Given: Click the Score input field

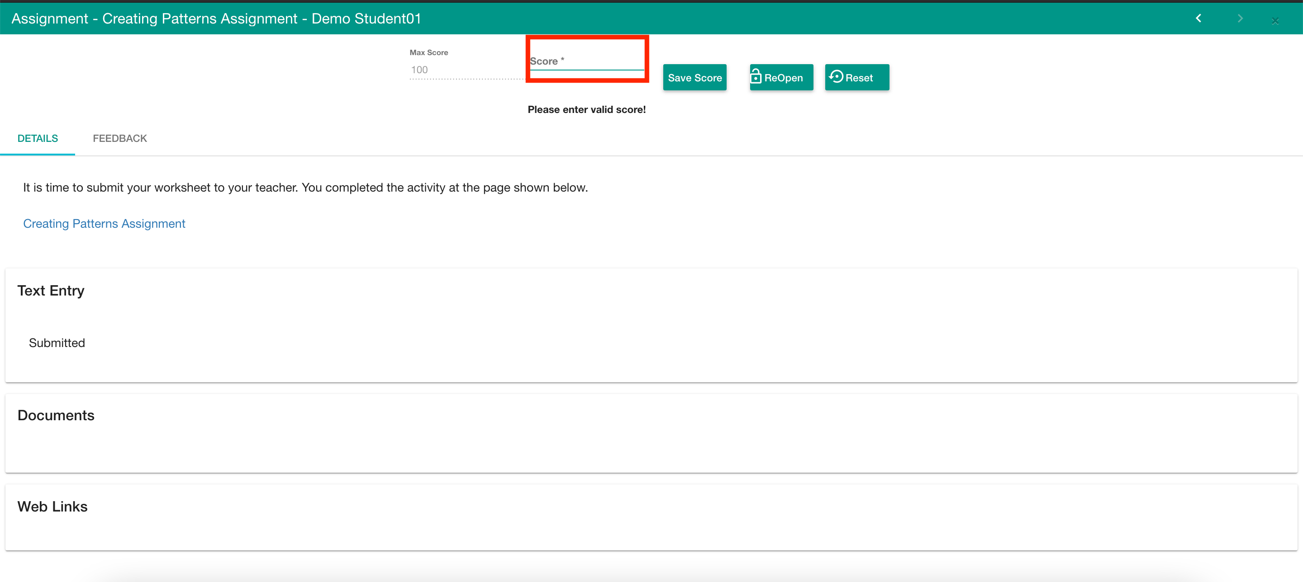Looking at the screenshot, I should [587, 61].
